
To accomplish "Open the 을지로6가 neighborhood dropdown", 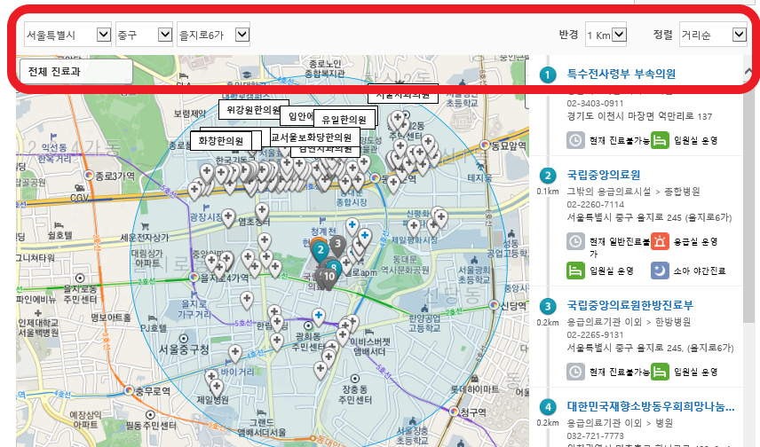I will click(213, 35).
